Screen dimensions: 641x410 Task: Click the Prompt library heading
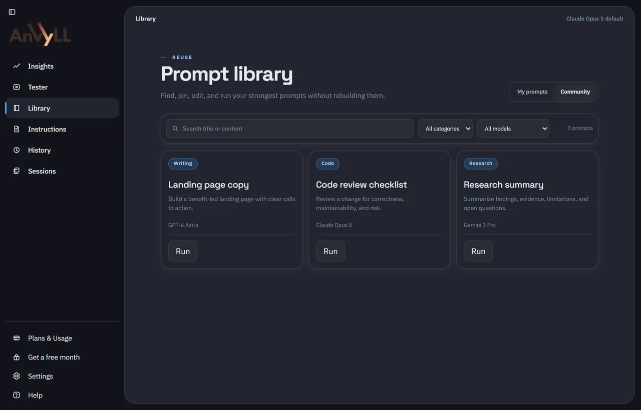click(227, 74)
